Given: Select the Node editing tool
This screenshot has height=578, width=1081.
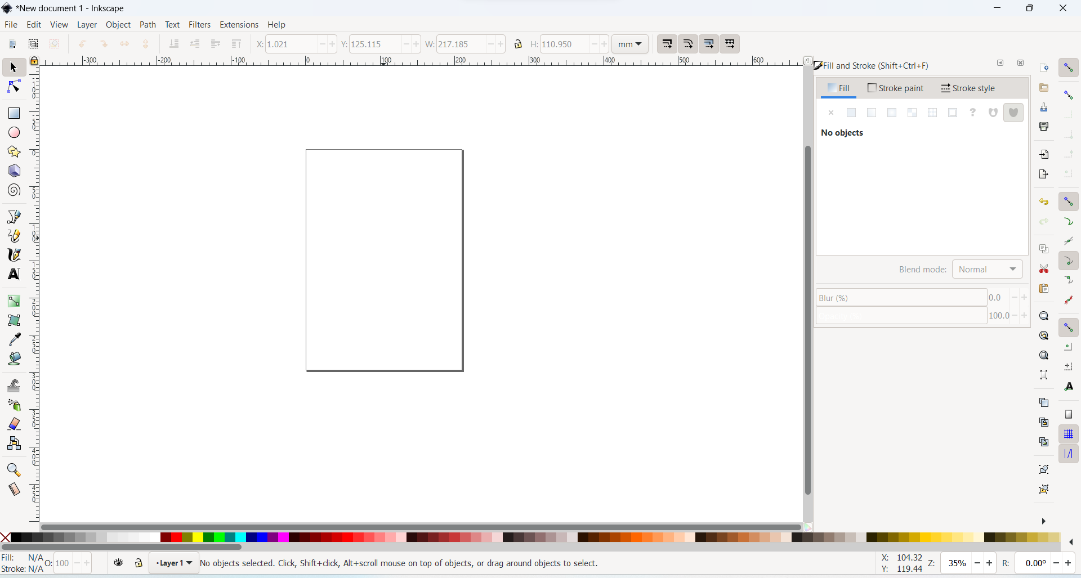Looking at the screenshot, I should point(13,86).
